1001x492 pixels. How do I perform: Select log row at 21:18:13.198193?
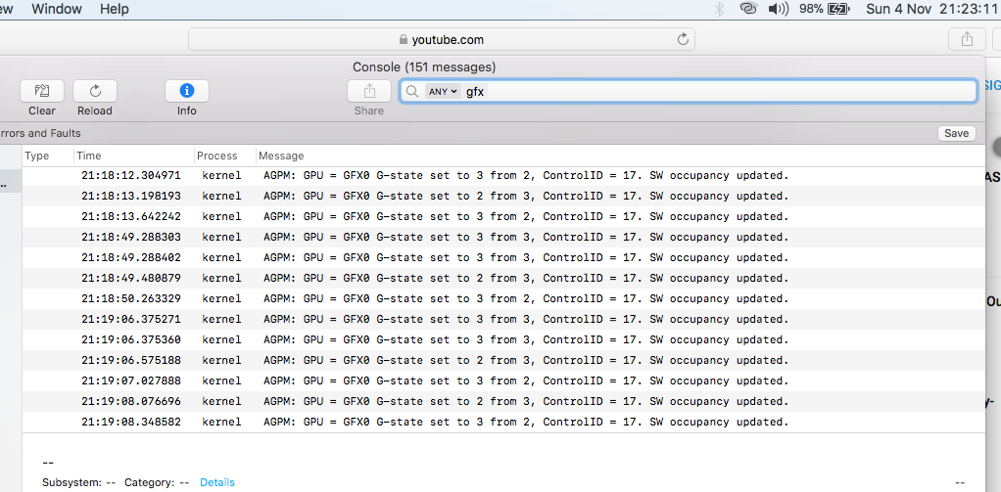click(503, 196)
